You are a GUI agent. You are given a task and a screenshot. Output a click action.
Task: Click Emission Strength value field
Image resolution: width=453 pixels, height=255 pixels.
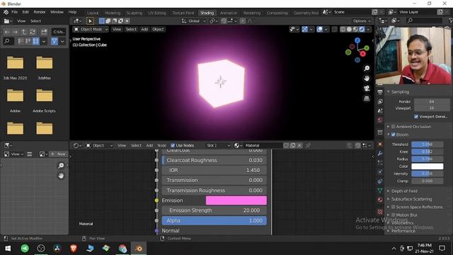214,210
